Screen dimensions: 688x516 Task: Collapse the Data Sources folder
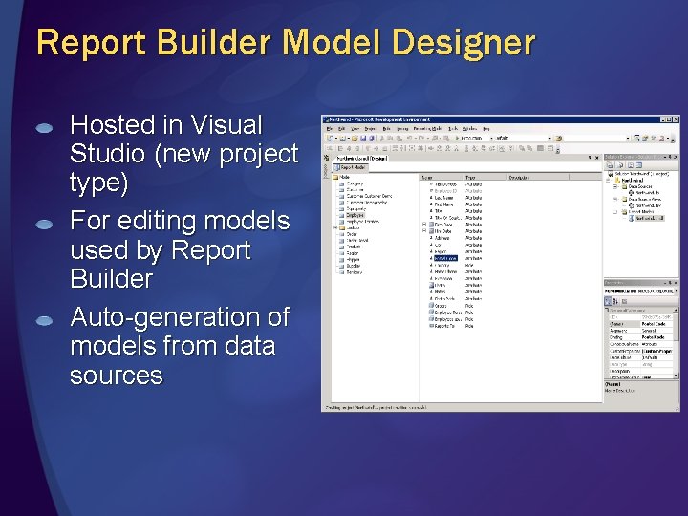click(x=615, y=186)
